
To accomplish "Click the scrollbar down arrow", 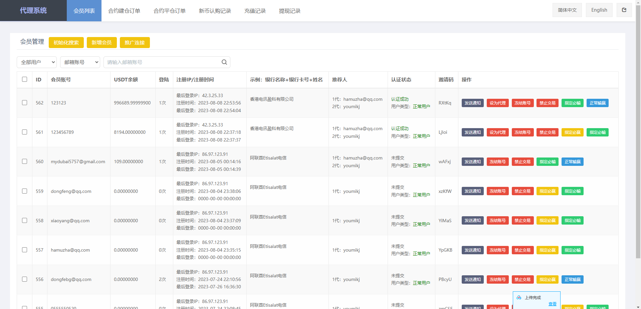I will [x=638, y=307].
